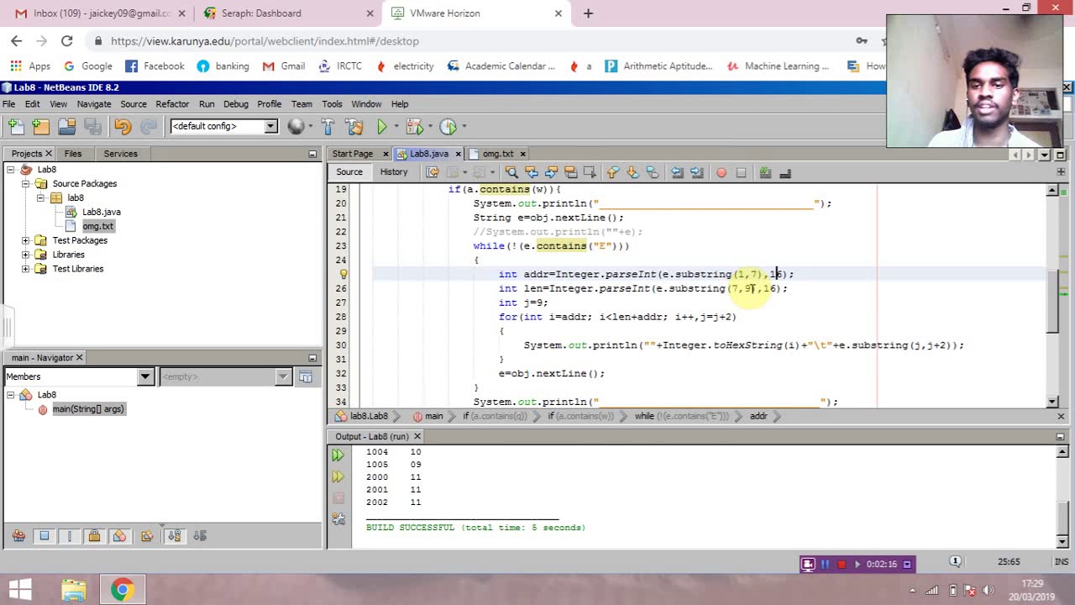1075x605 pixels.
Task: Collapse the Lab8 project node
Action: (11, 170)
